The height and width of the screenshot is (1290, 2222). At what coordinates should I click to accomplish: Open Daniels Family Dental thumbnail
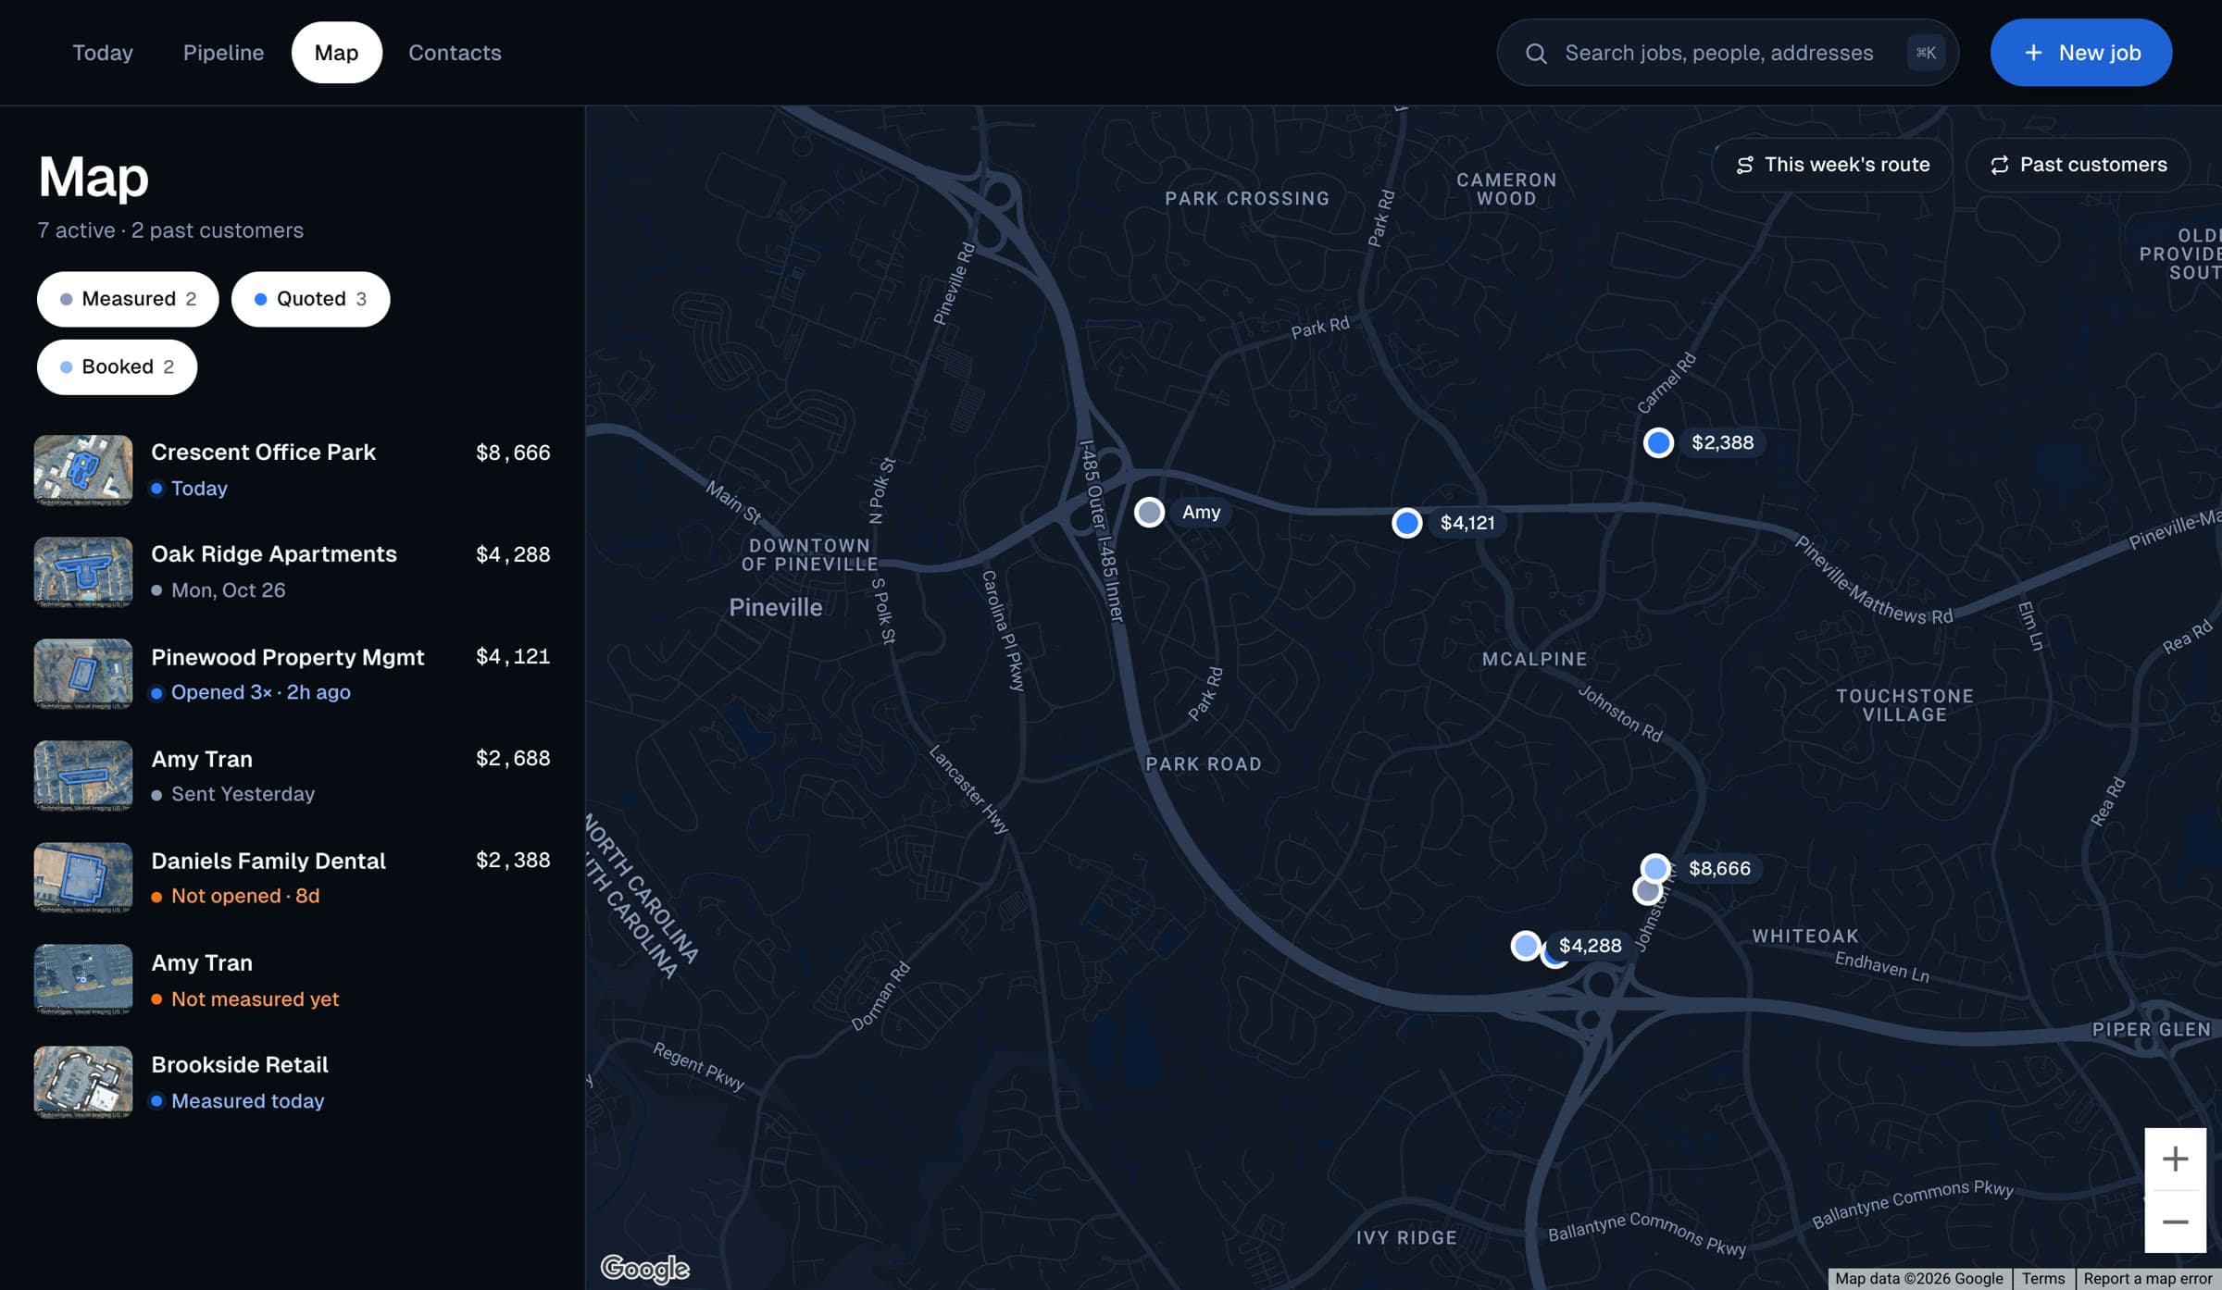[x=83, y=877]
